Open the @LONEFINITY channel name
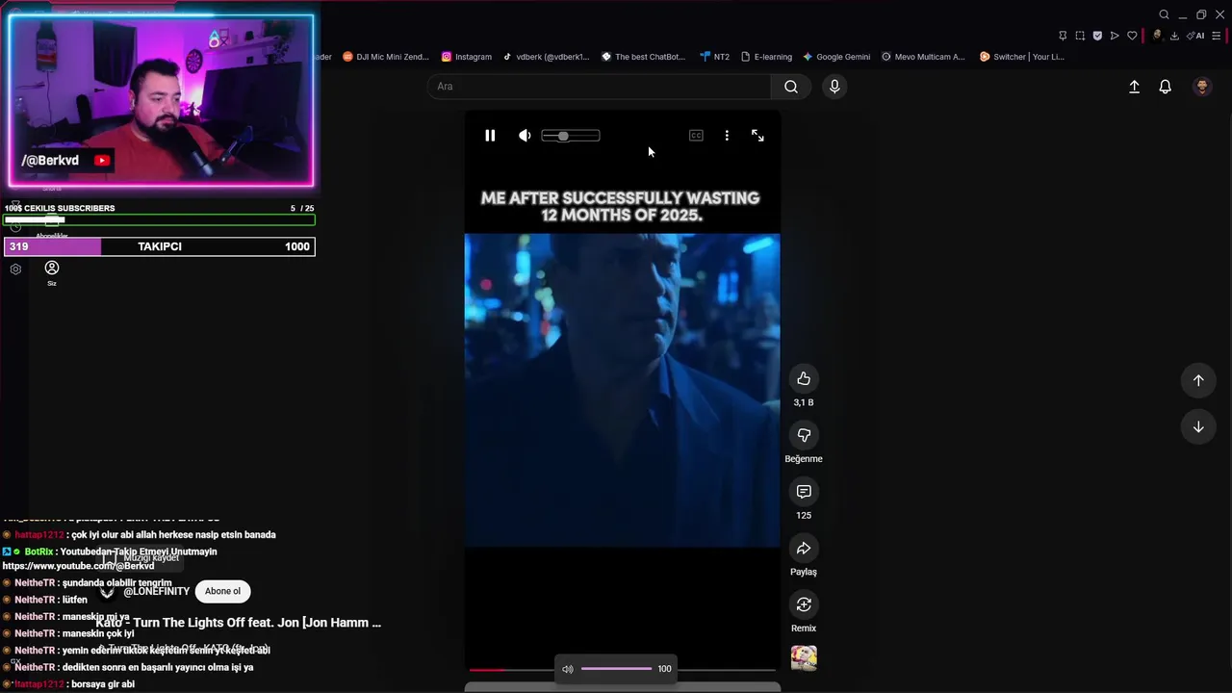Screen dimensions: 1232x693 [x=156, y=591]
